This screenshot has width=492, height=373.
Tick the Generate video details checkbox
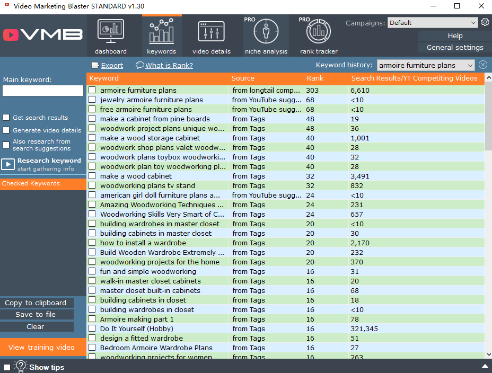[x=6, y=130]
